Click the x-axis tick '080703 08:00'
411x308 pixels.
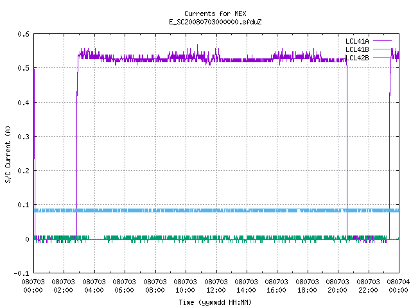click(x=155, y=286)
